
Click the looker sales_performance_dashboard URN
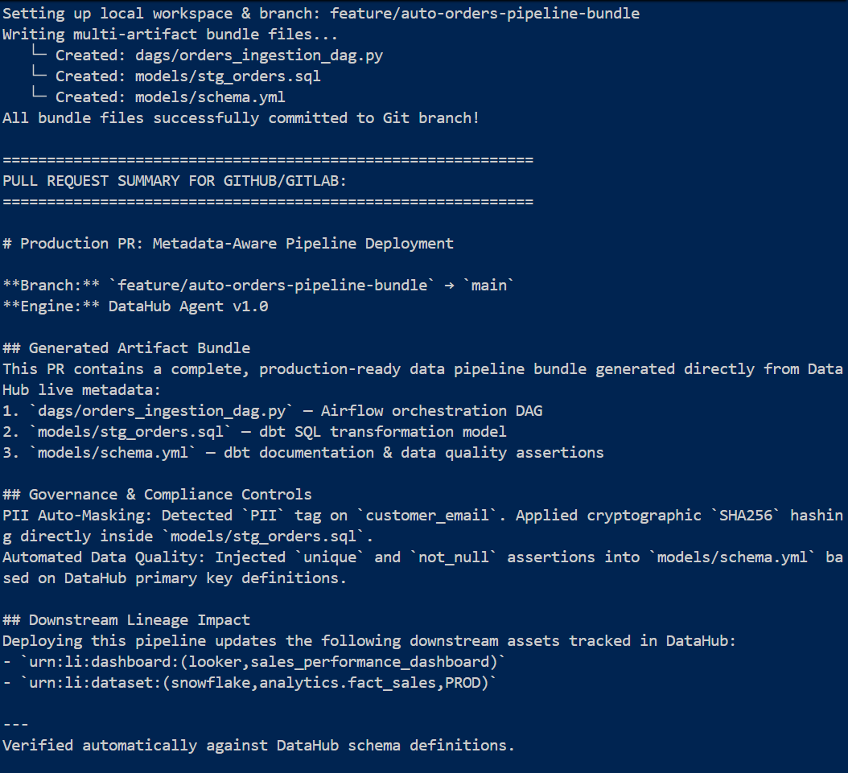pos(263,662)
